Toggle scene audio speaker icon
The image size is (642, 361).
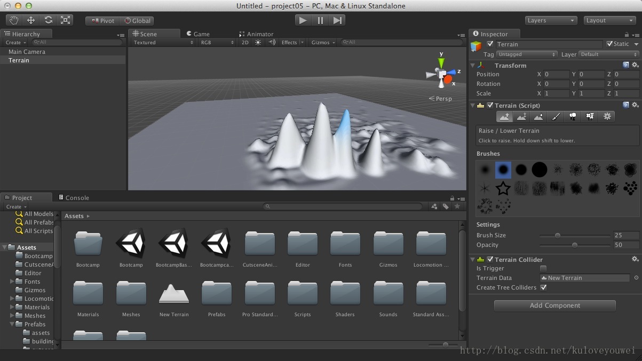click(272, 42)
